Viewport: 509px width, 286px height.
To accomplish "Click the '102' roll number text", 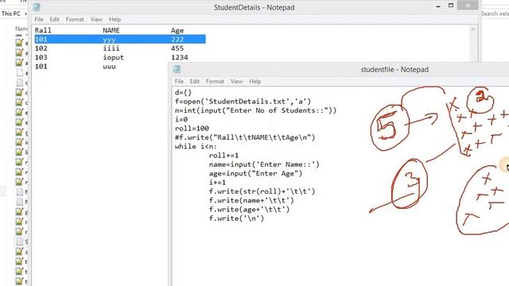I will (41, 48).
